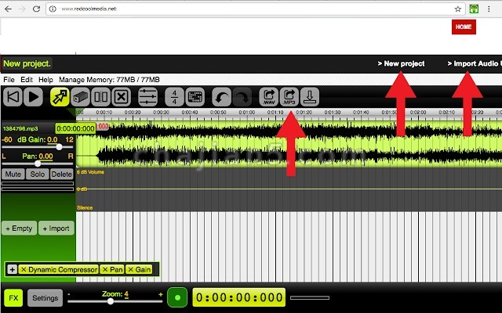
Task: Click the rewind to start button
Action: point(13,97)
